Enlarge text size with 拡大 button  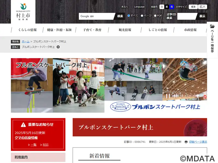[202, 7]
